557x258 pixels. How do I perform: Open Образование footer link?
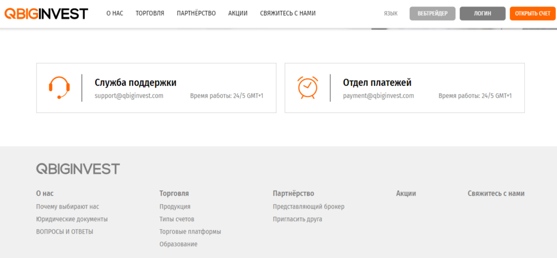point(178,244)
